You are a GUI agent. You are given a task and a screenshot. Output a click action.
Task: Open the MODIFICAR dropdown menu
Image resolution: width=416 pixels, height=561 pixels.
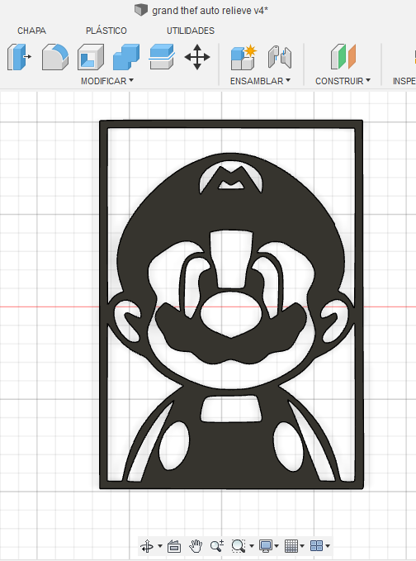pos(107,81)
